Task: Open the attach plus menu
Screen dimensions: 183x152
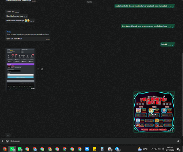Action: pyautogui.click(x=2, y=141)
